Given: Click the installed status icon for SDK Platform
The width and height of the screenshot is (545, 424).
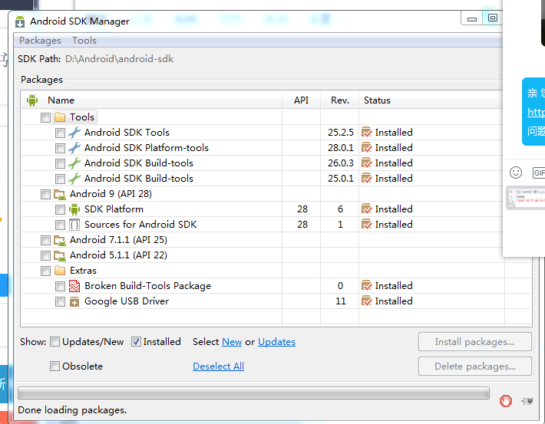Looking at the screenshot, I should point(367,209).
